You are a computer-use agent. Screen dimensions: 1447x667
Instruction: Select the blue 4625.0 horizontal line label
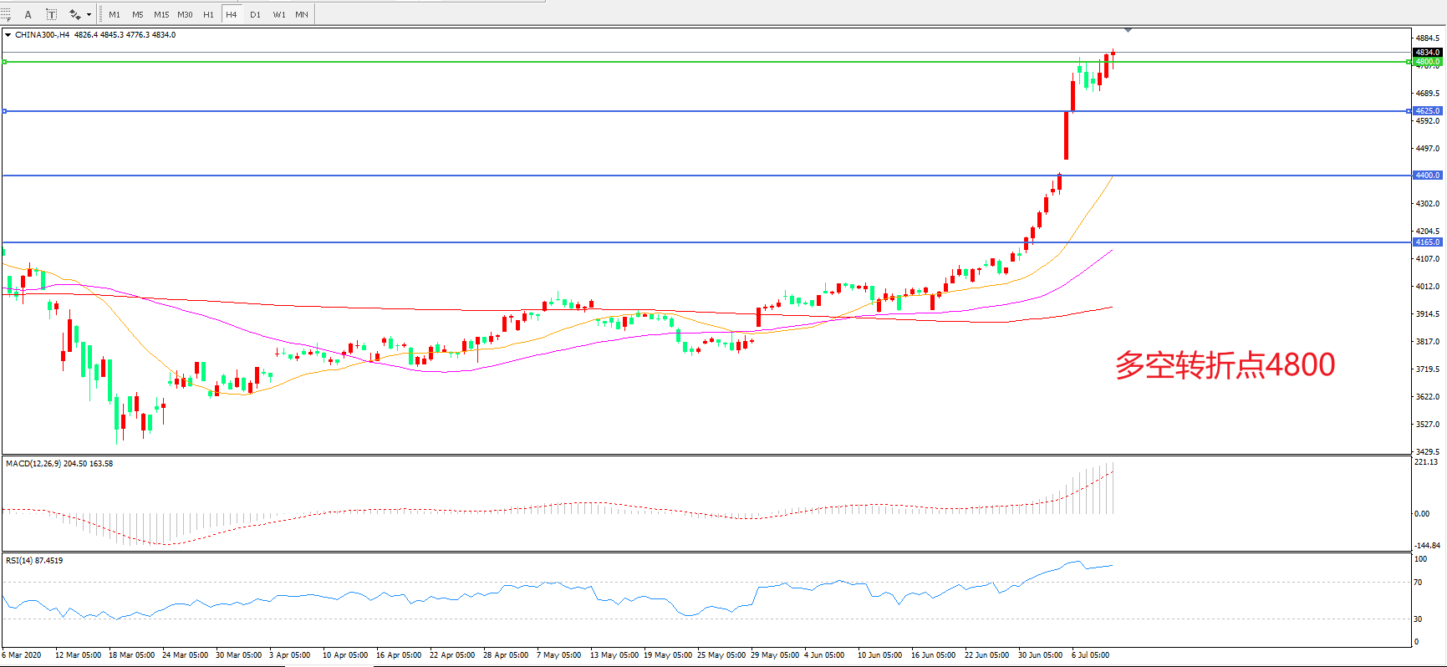tap(1427, 111)
